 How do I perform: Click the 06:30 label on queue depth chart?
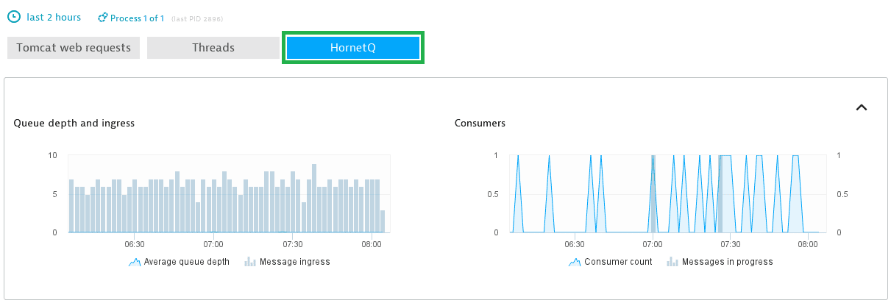click(135, 244)
